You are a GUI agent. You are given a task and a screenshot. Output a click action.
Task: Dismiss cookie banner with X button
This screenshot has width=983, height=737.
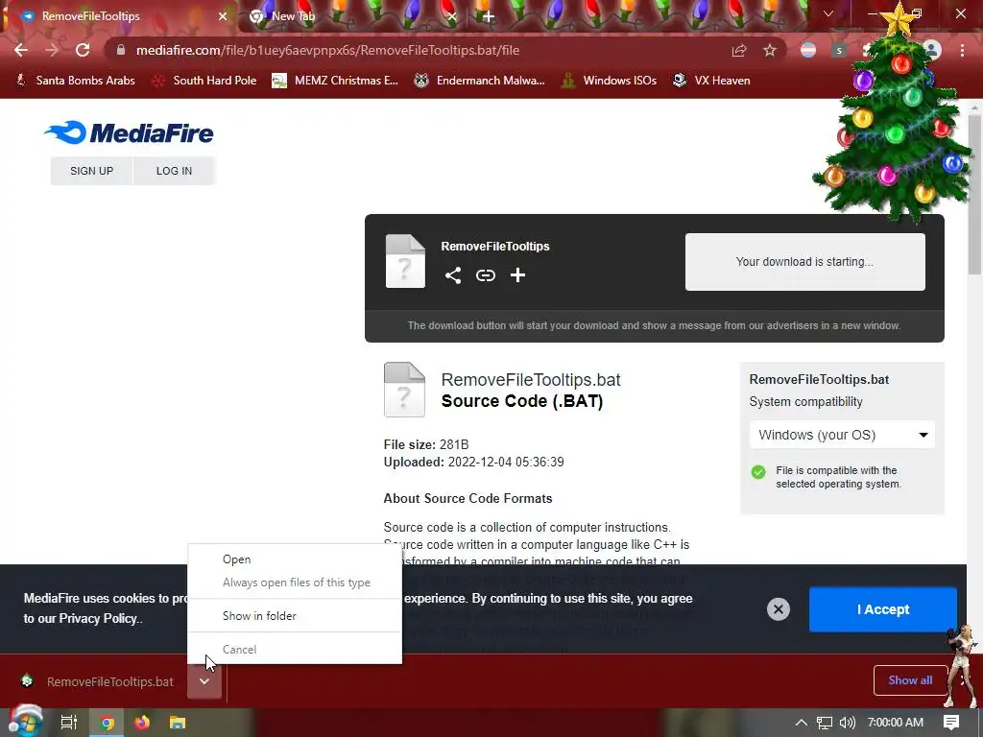pyautogui.click(x=778, y=609)
